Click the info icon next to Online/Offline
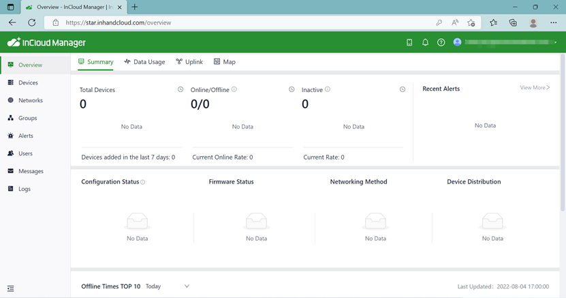Screen dimensions: 566x298 (234, 89)
